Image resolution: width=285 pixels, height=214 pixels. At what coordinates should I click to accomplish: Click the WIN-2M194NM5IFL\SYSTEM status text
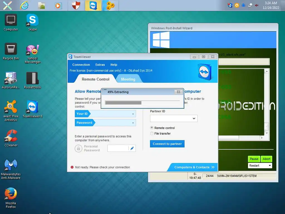237,176
